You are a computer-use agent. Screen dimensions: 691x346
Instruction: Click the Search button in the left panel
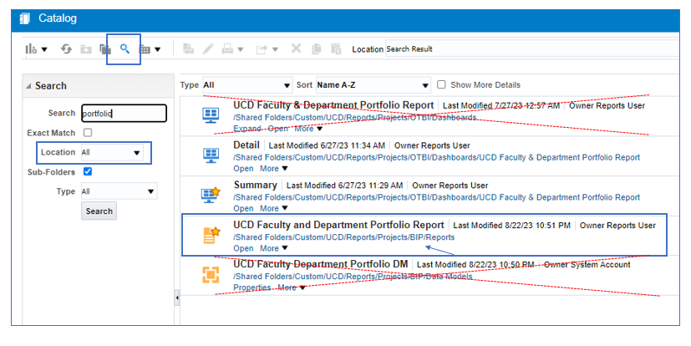99,211
